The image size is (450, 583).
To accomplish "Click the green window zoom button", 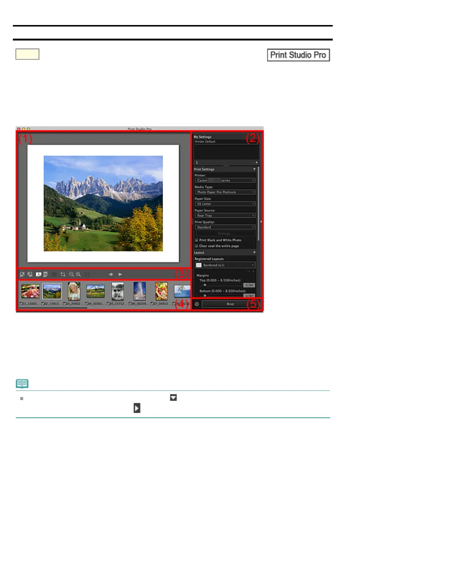I will (28, 129).
